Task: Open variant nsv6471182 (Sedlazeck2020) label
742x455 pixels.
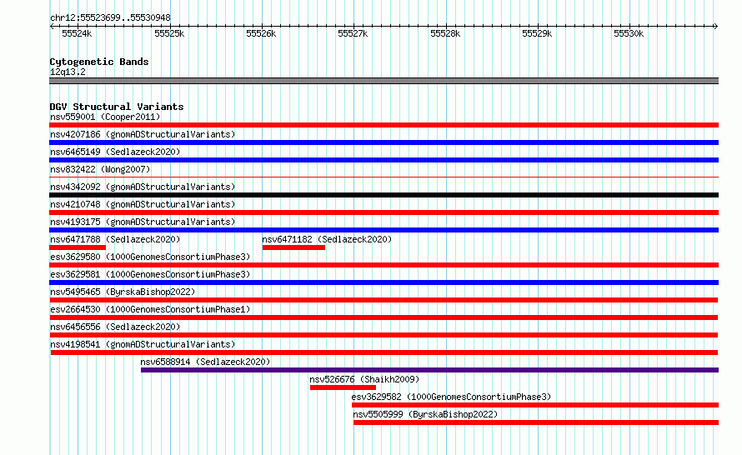Action: [x=327, y=239]
